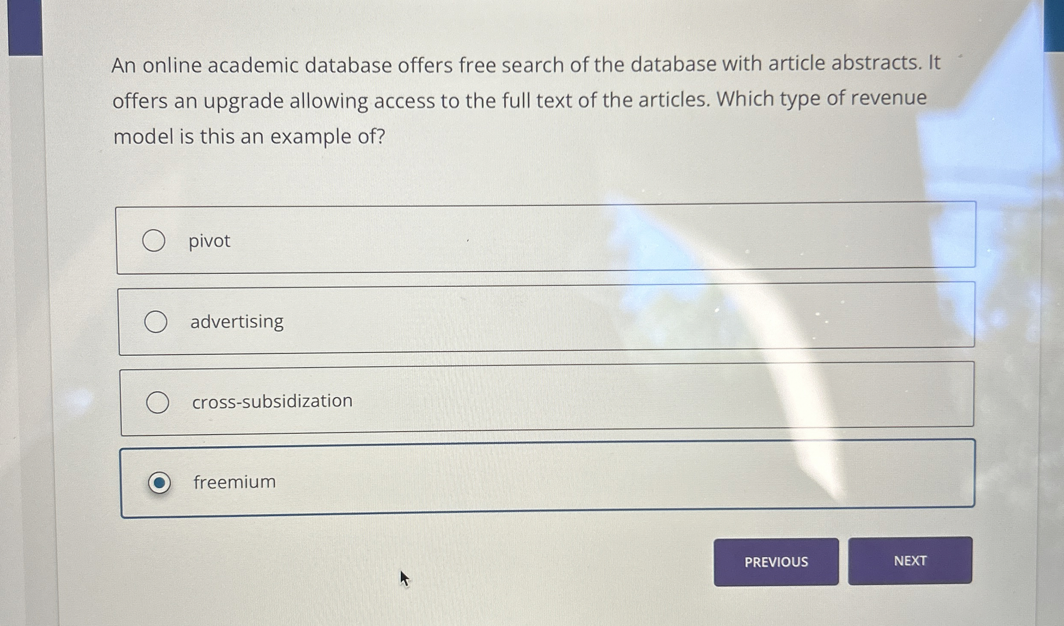Pick cross-subsidization as the revenue model

pos(159,402)
